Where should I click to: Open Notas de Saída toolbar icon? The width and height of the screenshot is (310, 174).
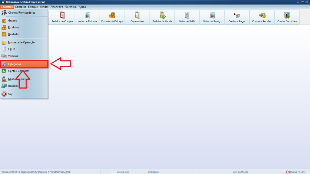[x=187, y=17]
